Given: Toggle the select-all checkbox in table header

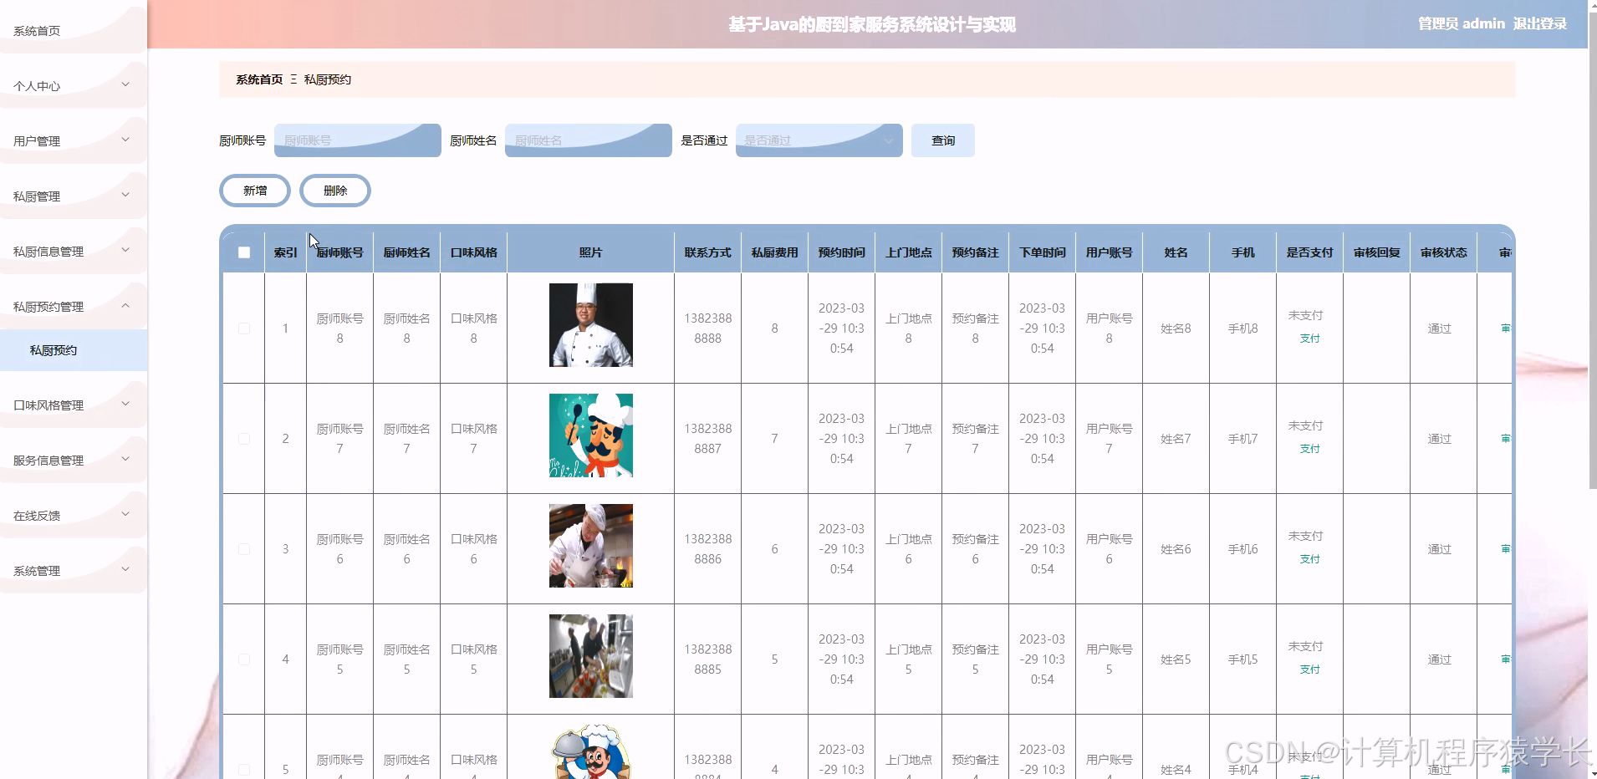Looking at the screenshot, I should click(x=244, y=252).
